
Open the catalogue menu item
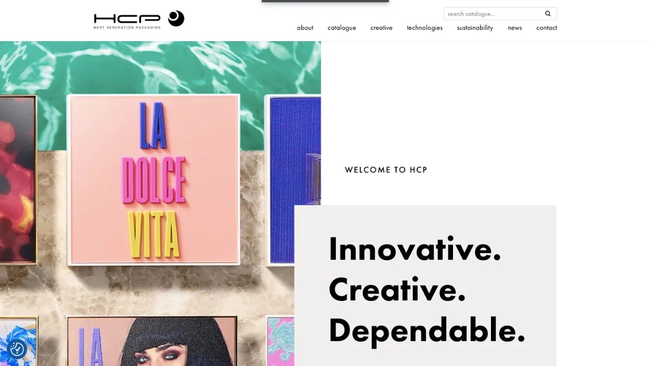pyautogui.click(x=342, y=28)
